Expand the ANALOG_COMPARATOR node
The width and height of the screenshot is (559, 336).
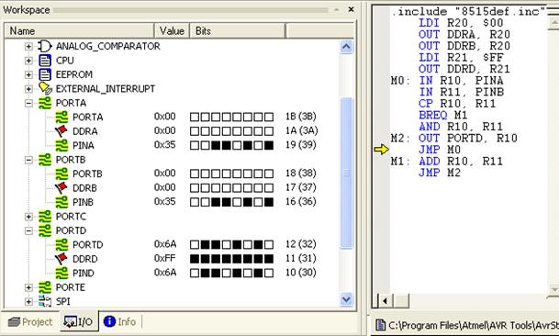(x=28, y=47)
